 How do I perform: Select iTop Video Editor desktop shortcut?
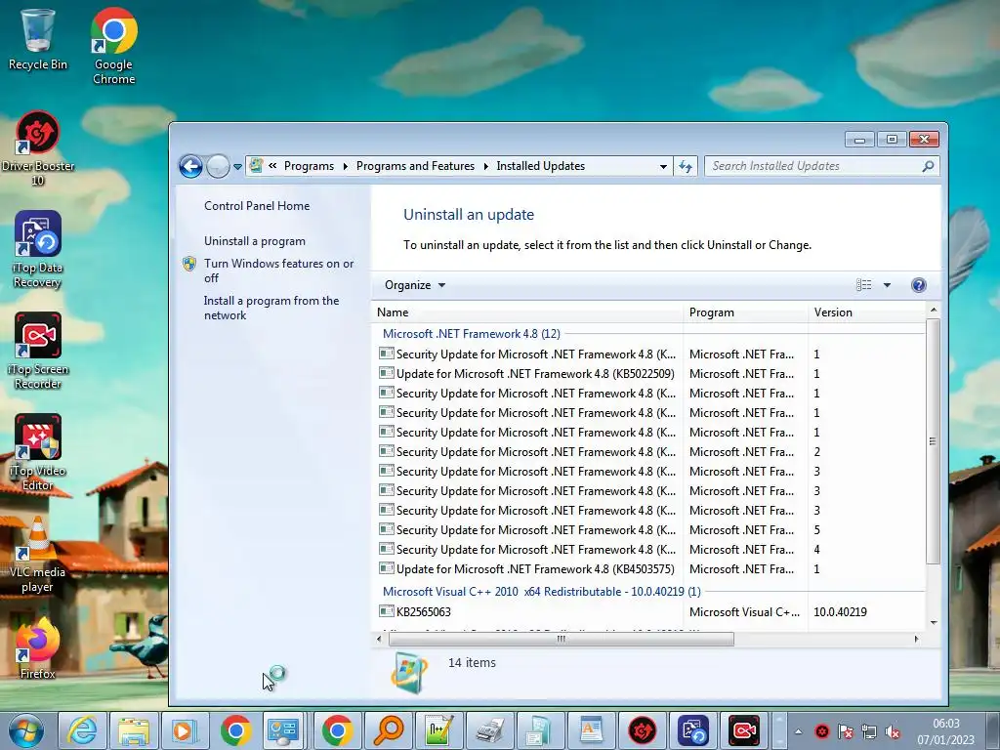[38, 453]
